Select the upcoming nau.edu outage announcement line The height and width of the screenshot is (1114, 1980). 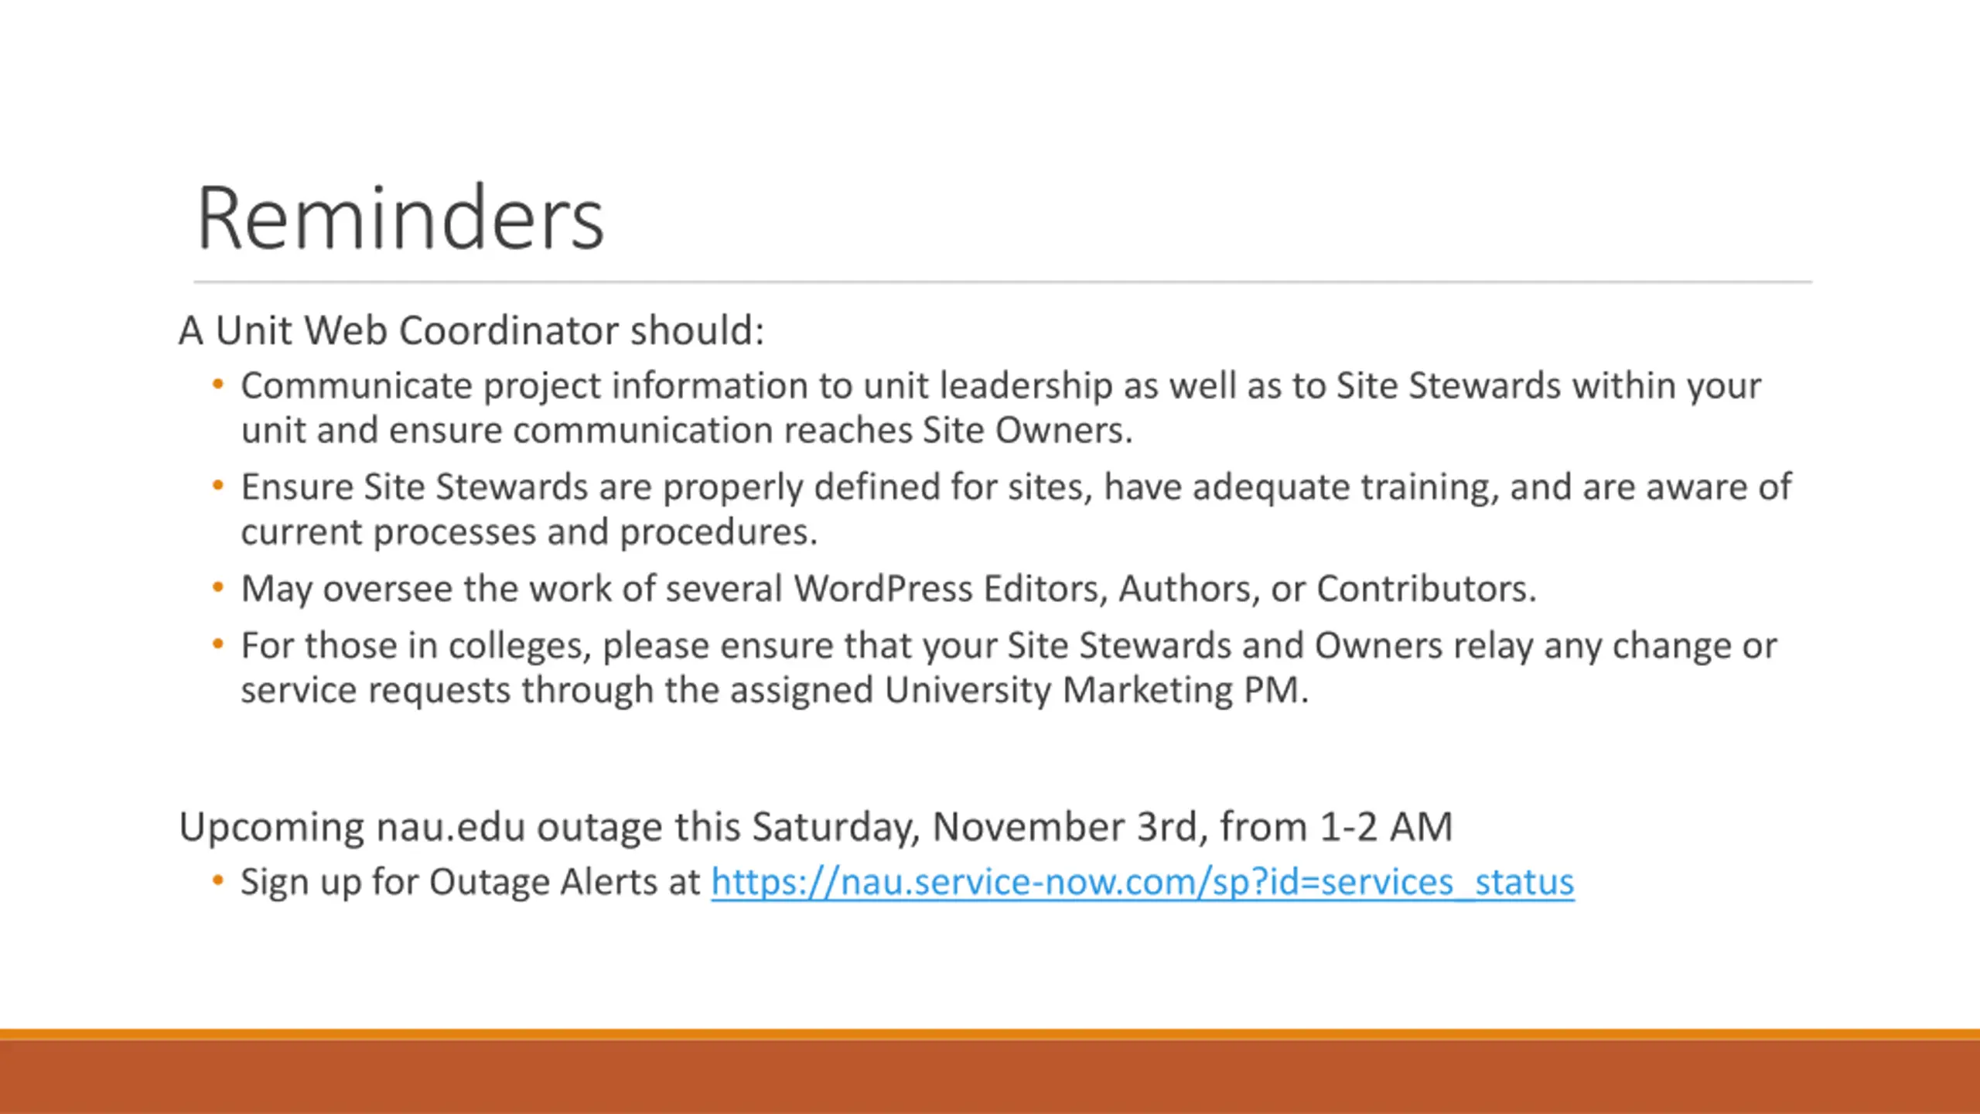[815, 827]
